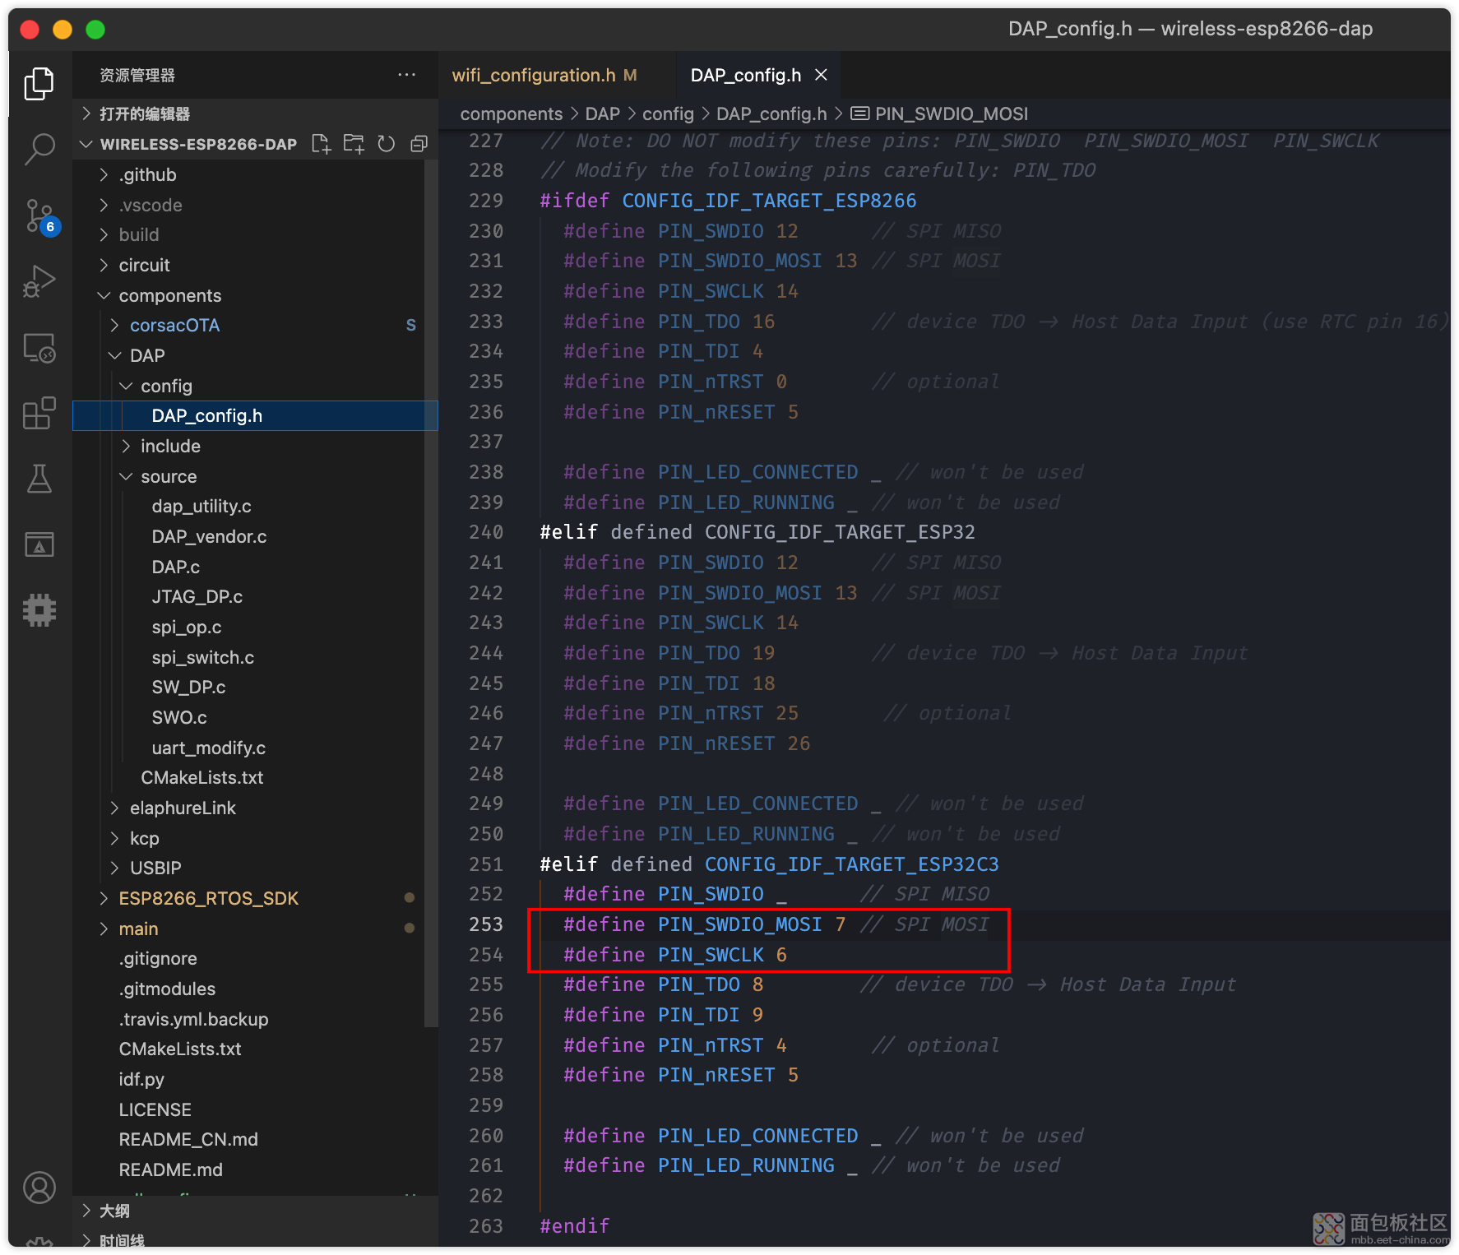Click PIN_SWDIO_MOSI breadcrumb symbol
This screenshot has width=1459, height=1255.
(x=940, y=113)
